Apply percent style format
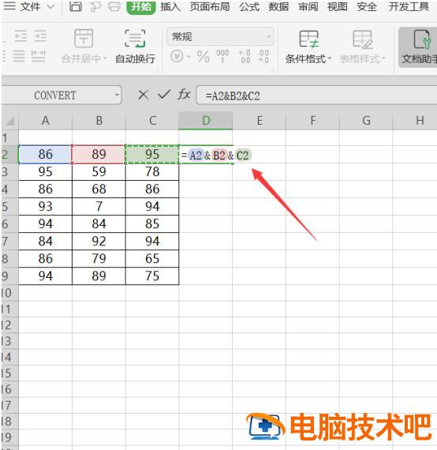Viewport: 437px width, 450px height. [x=204, y=56]
